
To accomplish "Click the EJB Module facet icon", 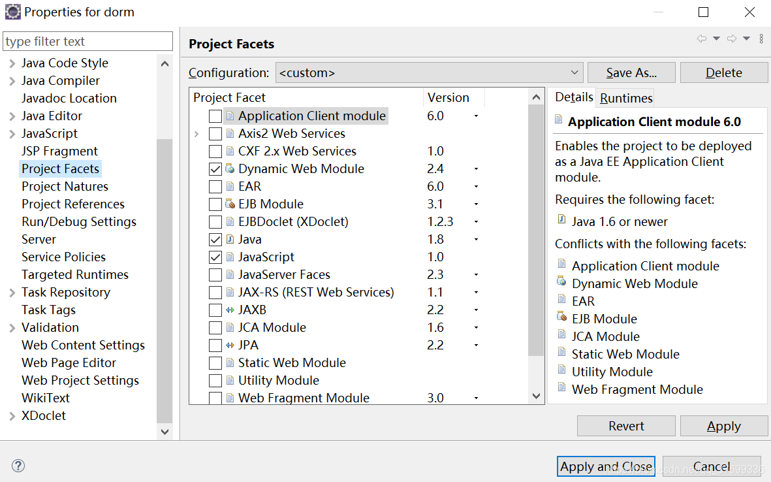I will [x=230, y=204].
